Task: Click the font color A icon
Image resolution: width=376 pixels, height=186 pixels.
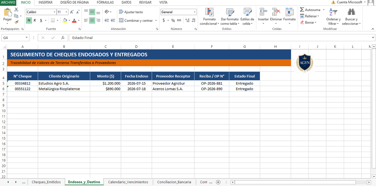Action: click(x=74, y=21)
